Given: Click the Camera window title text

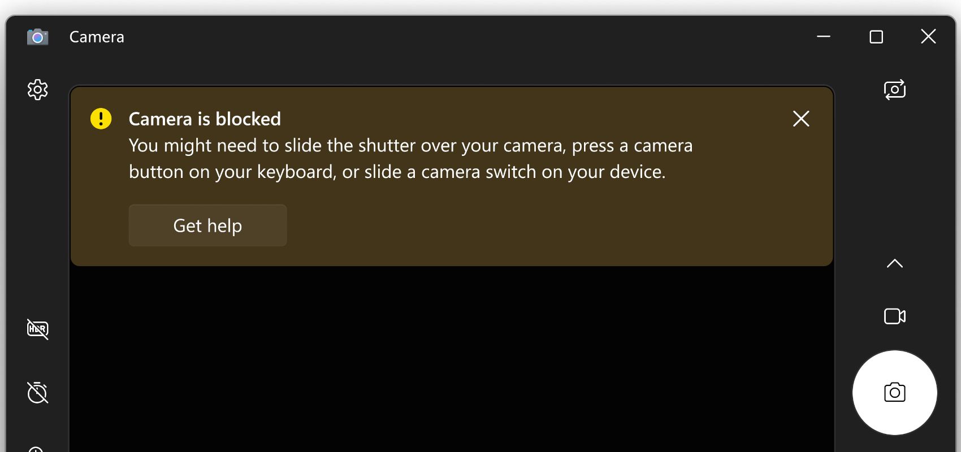Looking at the screenshot, I should pos(97,37).
